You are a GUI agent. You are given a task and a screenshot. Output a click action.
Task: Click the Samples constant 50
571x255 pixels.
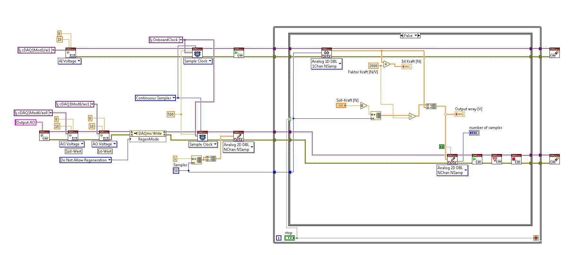coord(176,171)
